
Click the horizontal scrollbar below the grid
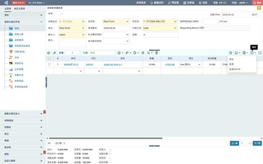click(106, 138)
